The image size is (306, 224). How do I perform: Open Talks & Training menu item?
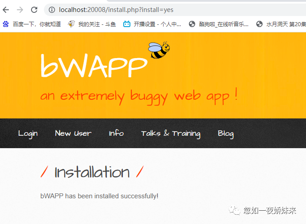171,134
